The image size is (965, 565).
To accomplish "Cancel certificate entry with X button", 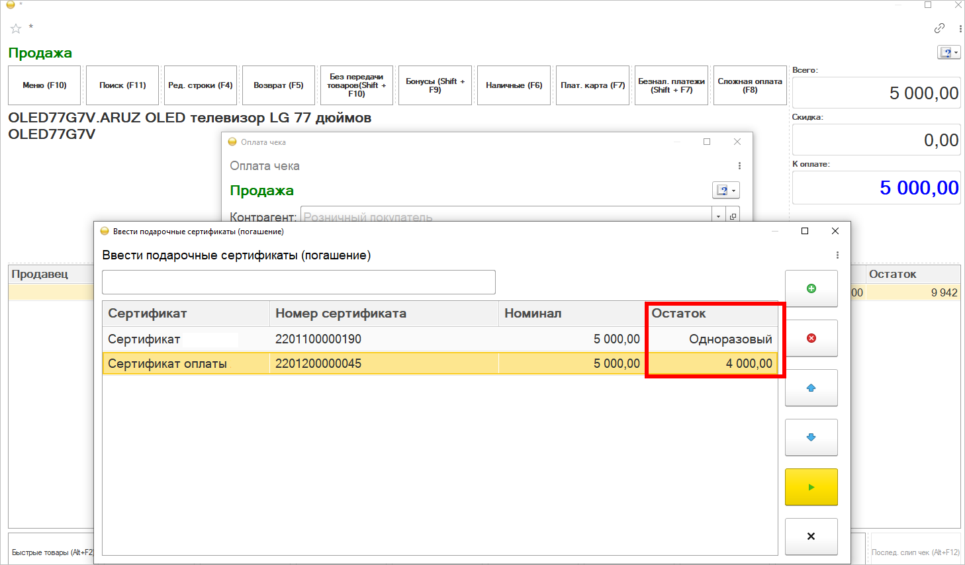I will pos(811,537).
